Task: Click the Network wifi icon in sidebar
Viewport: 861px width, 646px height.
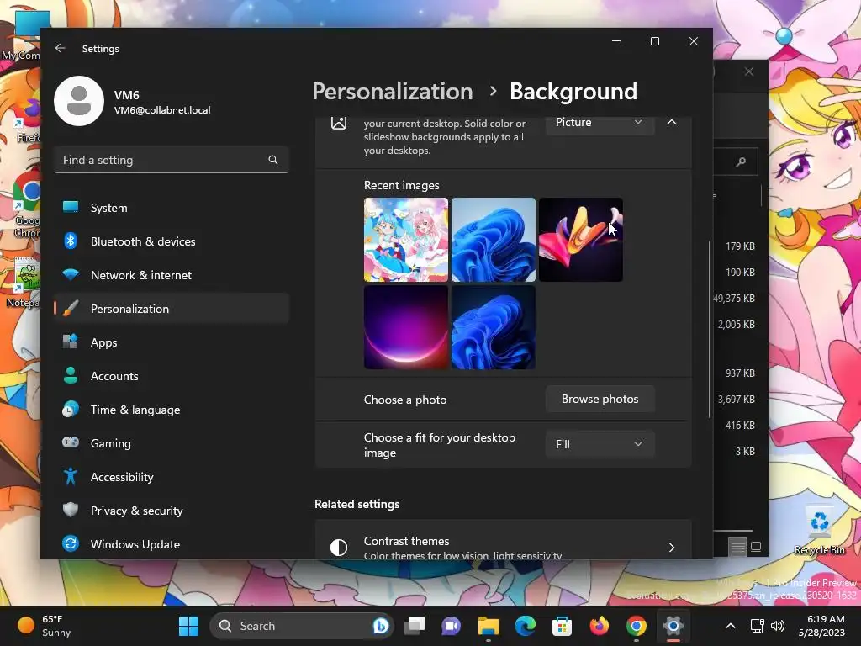Action: [71, 274]
